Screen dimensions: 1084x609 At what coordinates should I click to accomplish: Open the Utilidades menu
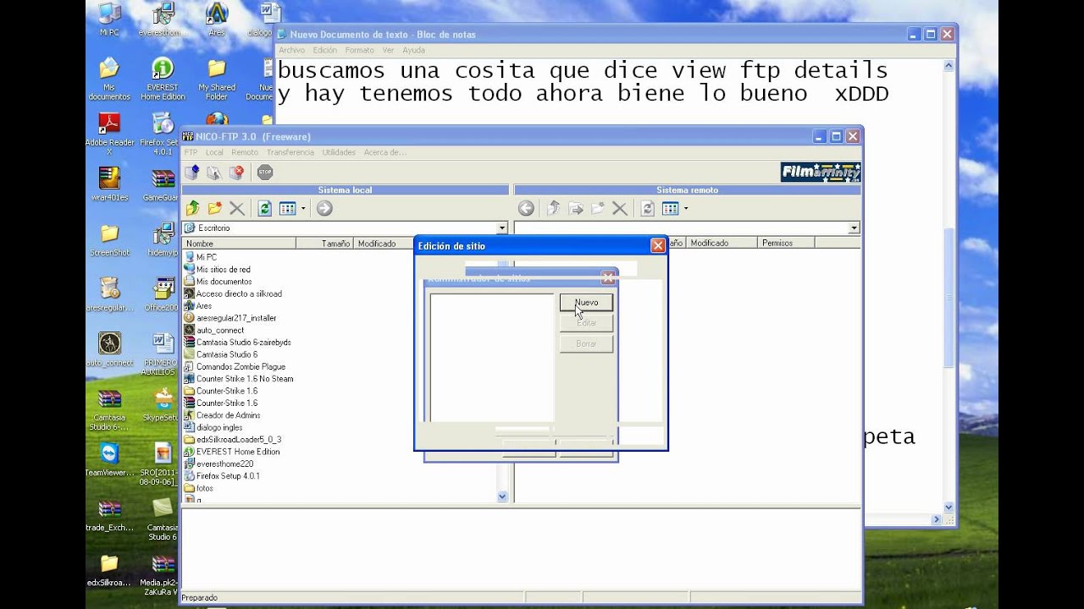click(x=339, y=152)
